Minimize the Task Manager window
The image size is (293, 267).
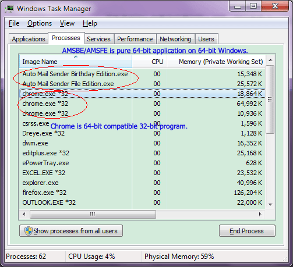coord(238,6)
